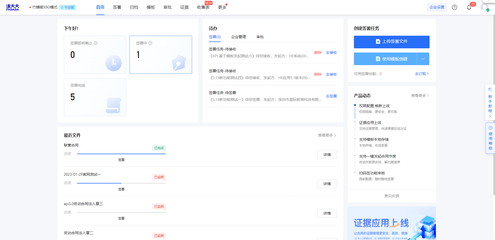Go to 首页 tab
This screenshot has width=495, height=240.
coord(100,7)
